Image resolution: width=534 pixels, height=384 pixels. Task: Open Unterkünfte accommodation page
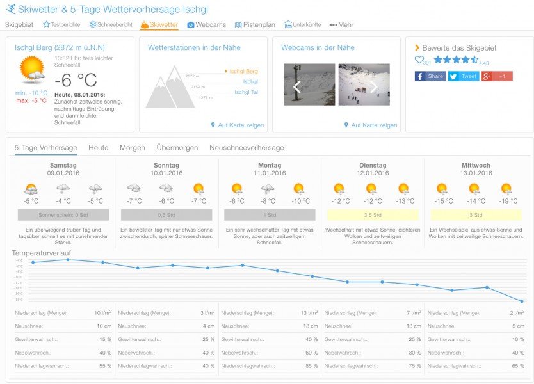(302, 24)
